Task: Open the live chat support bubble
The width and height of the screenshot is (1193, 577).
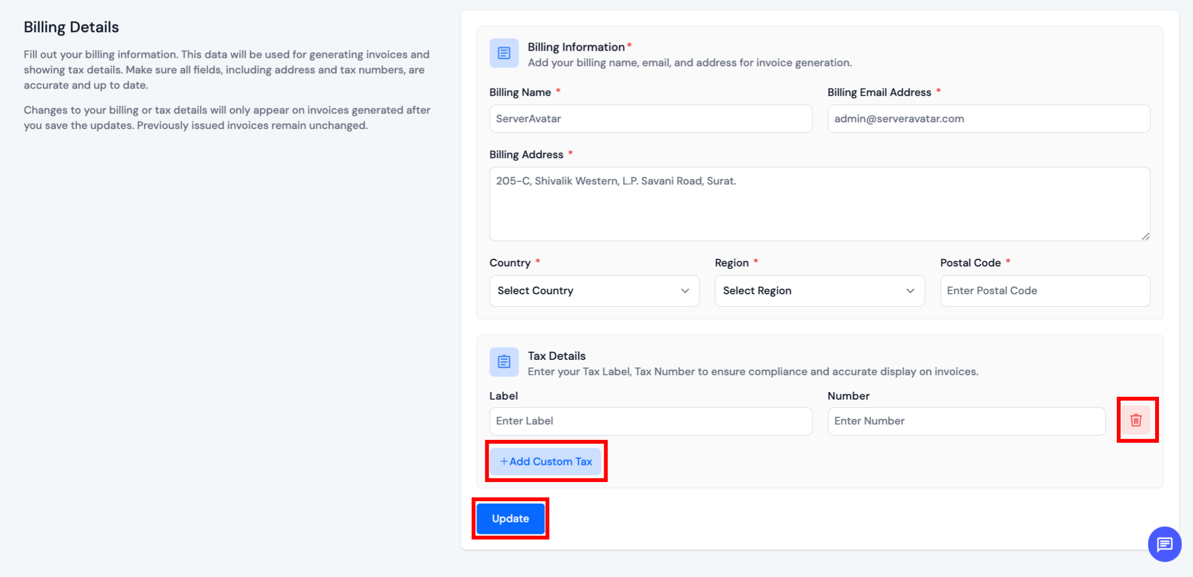Action: (1164, 544)
